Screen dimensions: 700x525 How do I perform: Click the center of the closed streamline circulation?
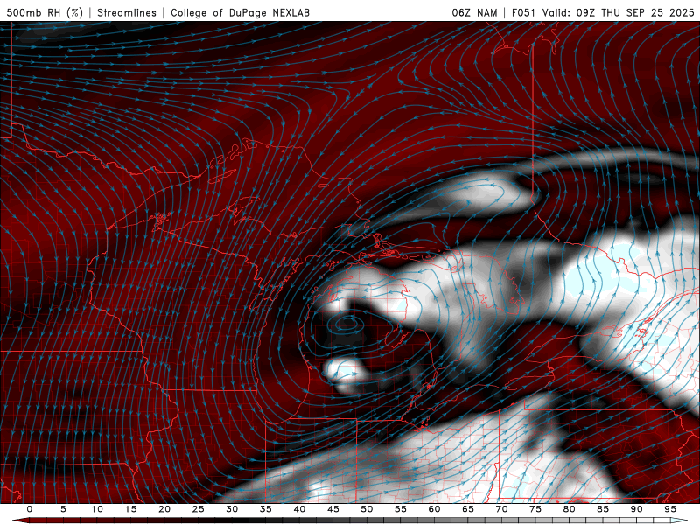pos(347,322)
